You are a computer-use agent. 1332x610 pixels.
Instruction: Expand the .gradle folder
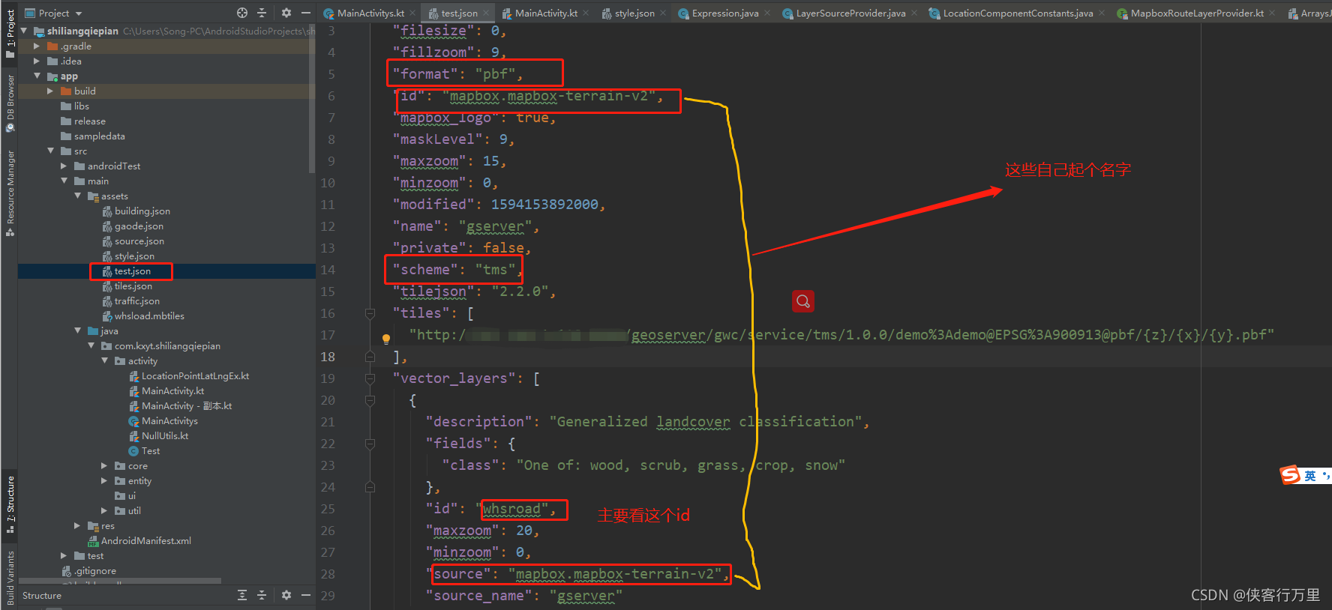point(37,46)
